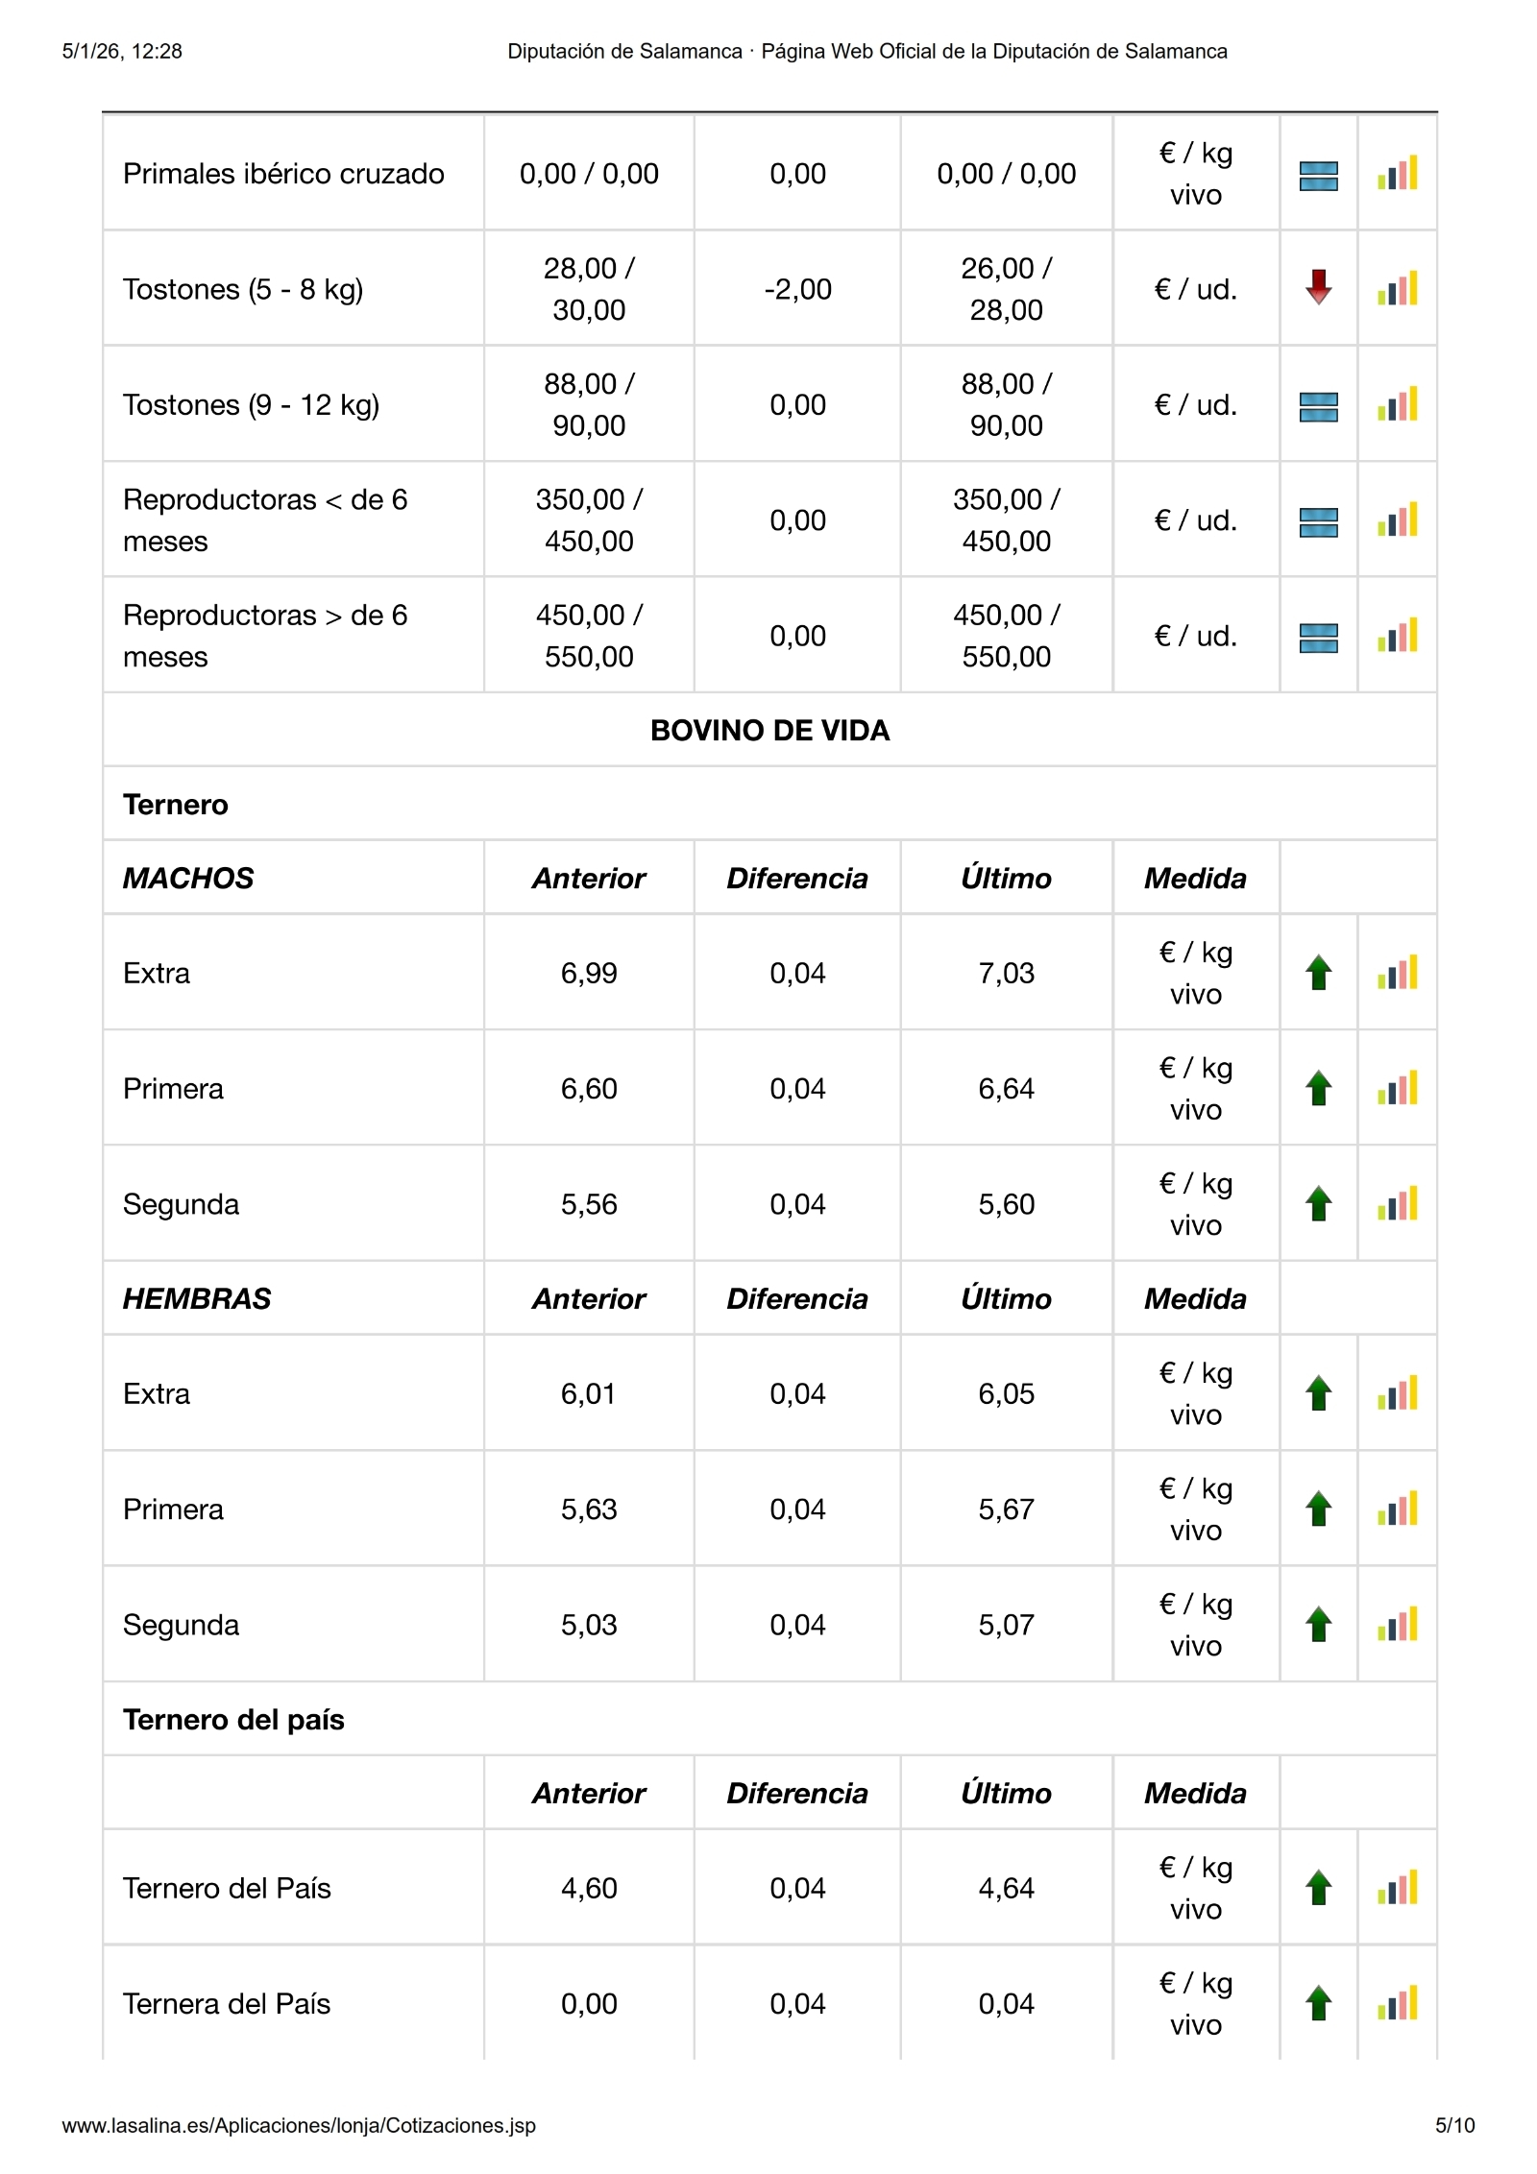Screen dimensions: 1537x2174
Task: Click the green up arrow for Machos Primera
Action: pos(1318,1088)
